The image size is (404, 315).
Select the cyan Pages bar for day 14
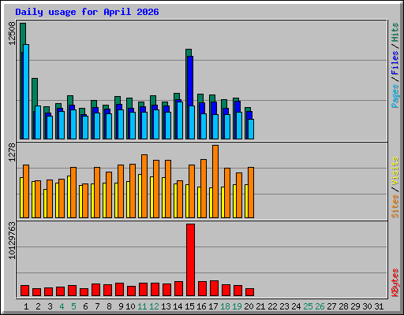(x=180, y=120)
